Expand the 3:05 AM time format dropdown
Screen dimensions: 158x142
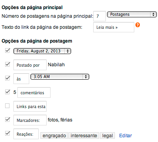click(x=60, y=77)
